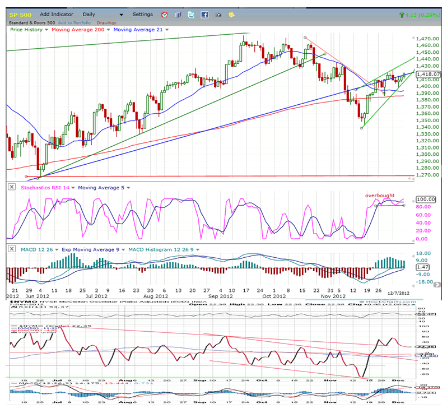
Task: Click the 3D box icon in toolbar
Action: (178, 15)
